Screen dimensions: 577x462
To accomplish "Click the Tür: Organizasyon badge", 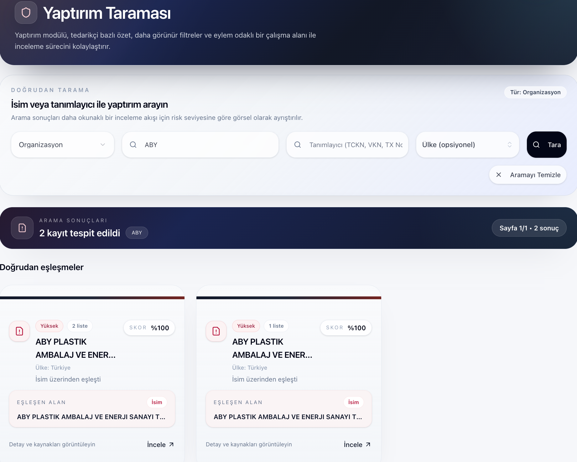I will [x=535, y=92].
